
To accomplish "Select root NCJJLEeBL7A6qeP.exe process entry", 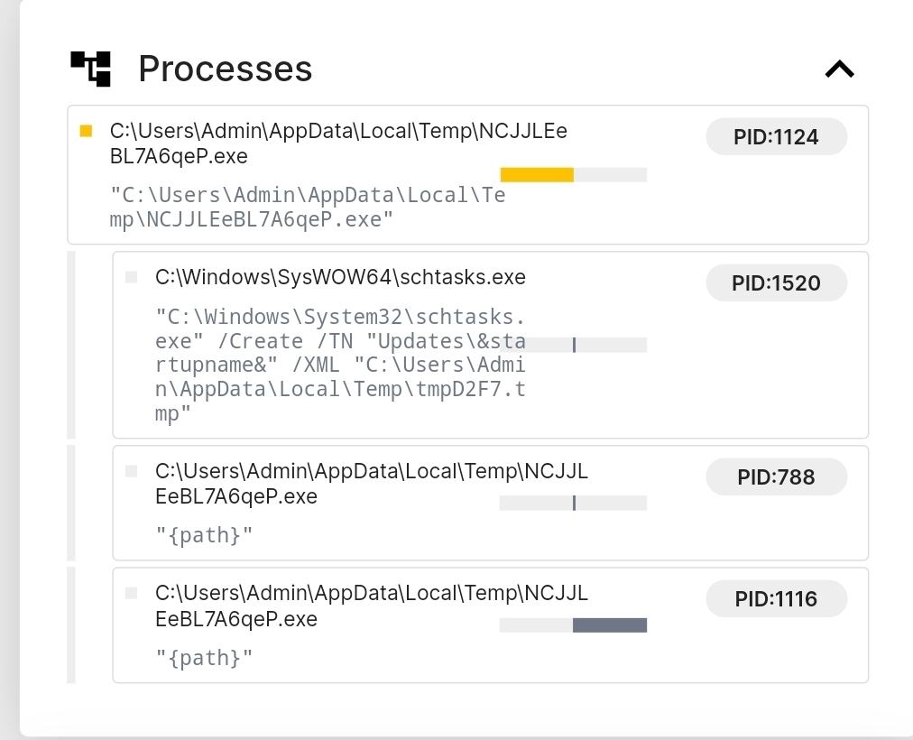I will pyautogui.click(x=338, y=143).
